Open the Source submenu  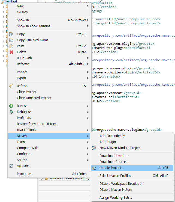pyautogui.click(x=50, y=160)
